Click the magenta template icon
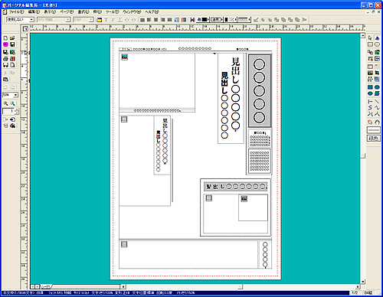The image size is (383, 297). point(5,44)
